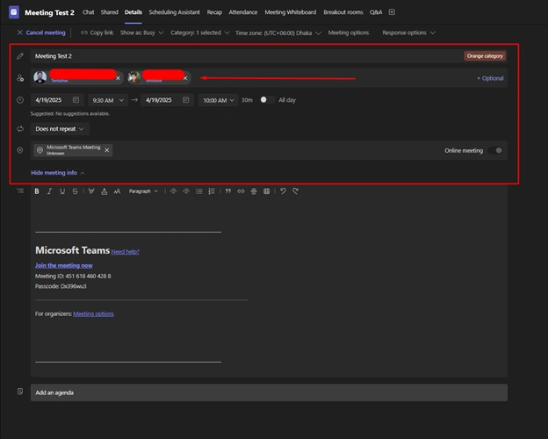Image resolution: width=548 pixels, height=439 pixels.
Task: Click + Optional attendees
Action: pyautogui.click(x=490, y=78)
